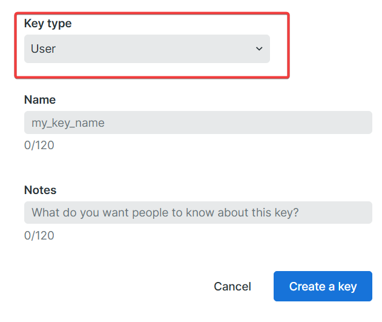Focus the Name input field
The width and height of the screenshot is (382, 322).
197,122
